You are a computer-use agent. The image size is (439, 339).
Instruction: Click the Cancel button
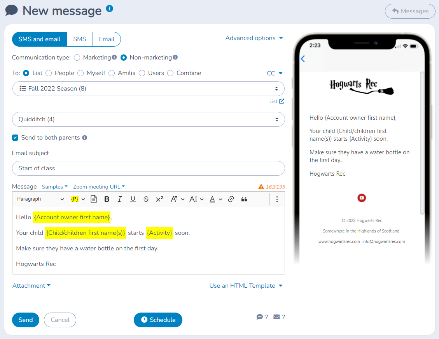tap(60, 320)
